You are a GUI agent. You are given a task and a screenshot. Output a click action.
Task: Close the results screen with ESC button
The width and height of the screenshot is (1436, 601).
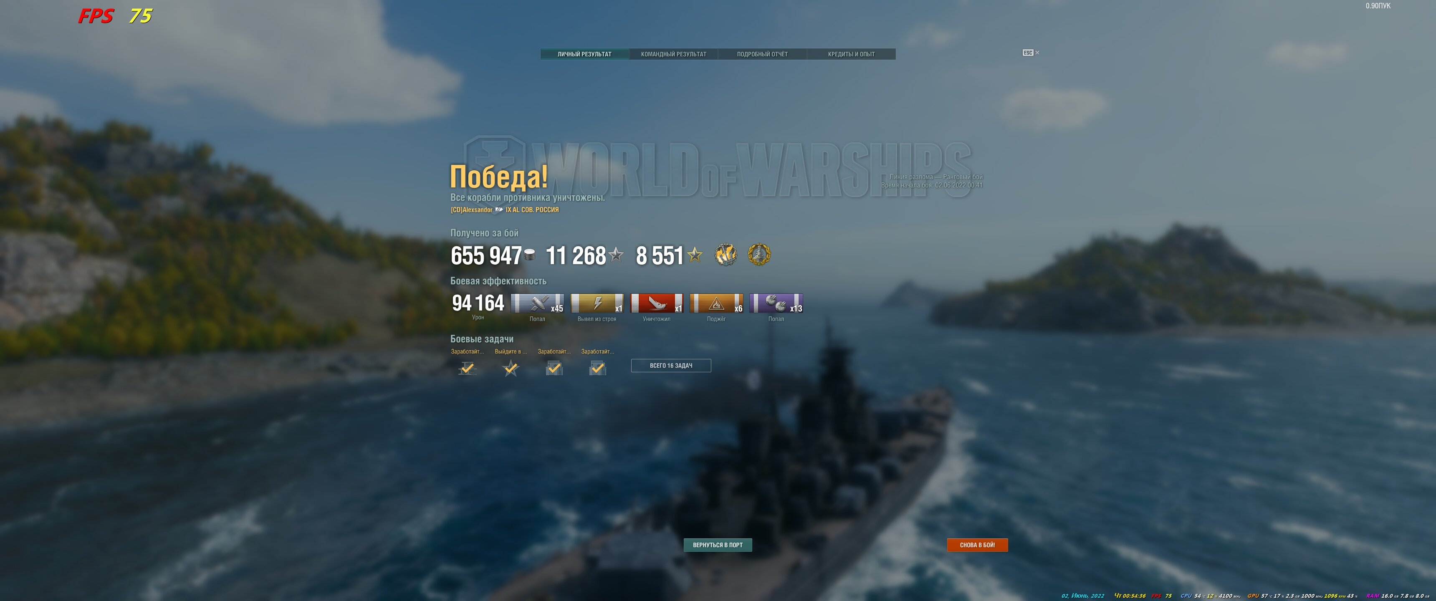click(1031, 53)
